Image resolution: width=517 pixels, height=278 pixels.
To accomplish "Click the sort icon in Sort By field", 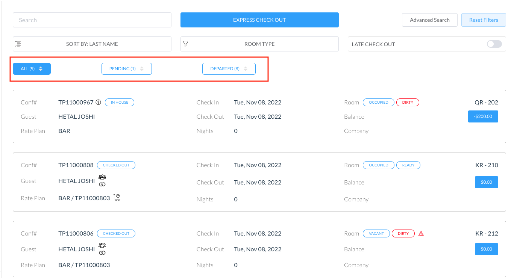I will pos(18,44).
